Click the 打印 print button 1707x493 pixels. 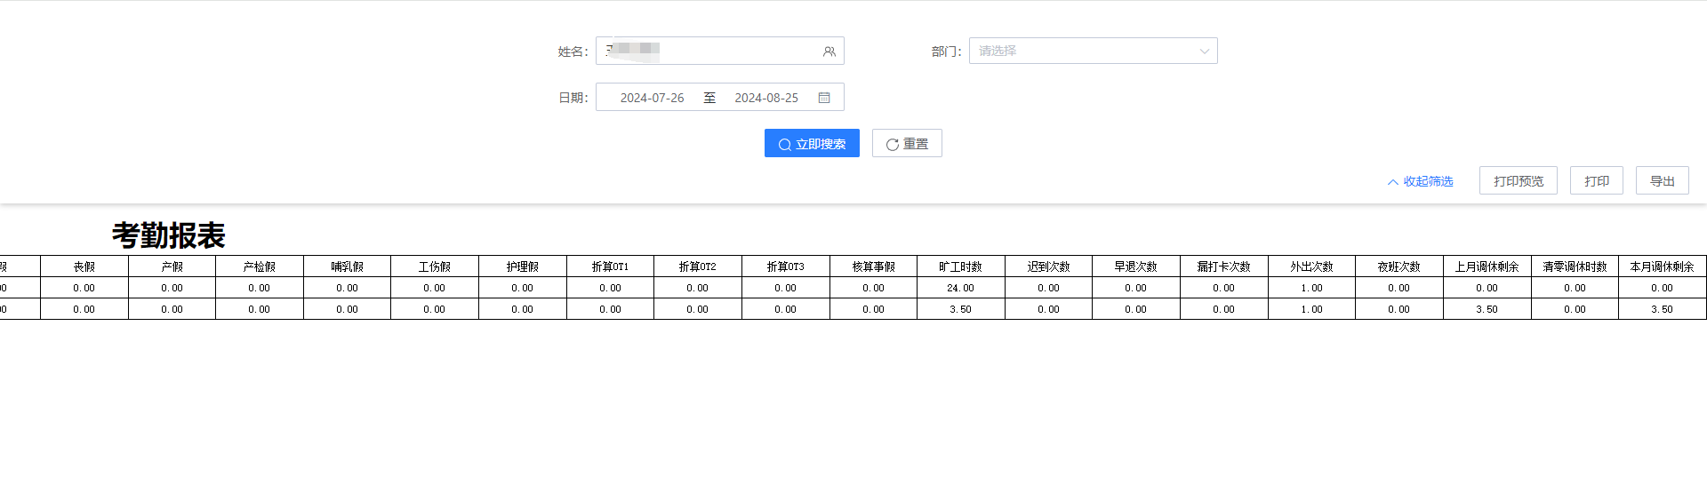[1596, 181]
